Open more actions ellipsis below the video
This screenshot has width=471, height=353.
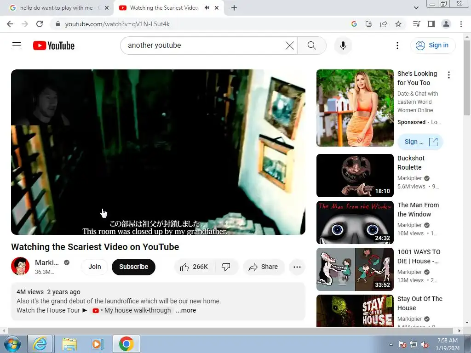[297, 267]
